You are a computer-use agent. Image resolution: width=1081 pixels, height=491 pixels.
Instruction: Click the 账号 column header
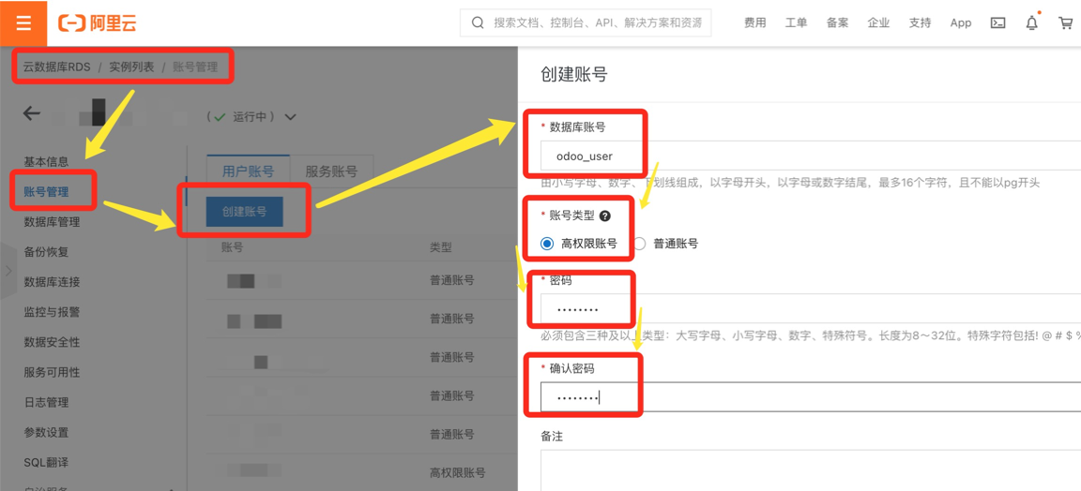pyautogui.click(x=232, y=246)
